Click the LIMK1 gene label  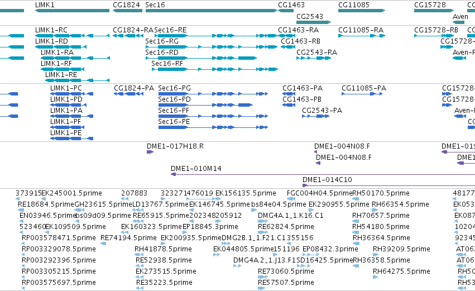pos(45,5)
